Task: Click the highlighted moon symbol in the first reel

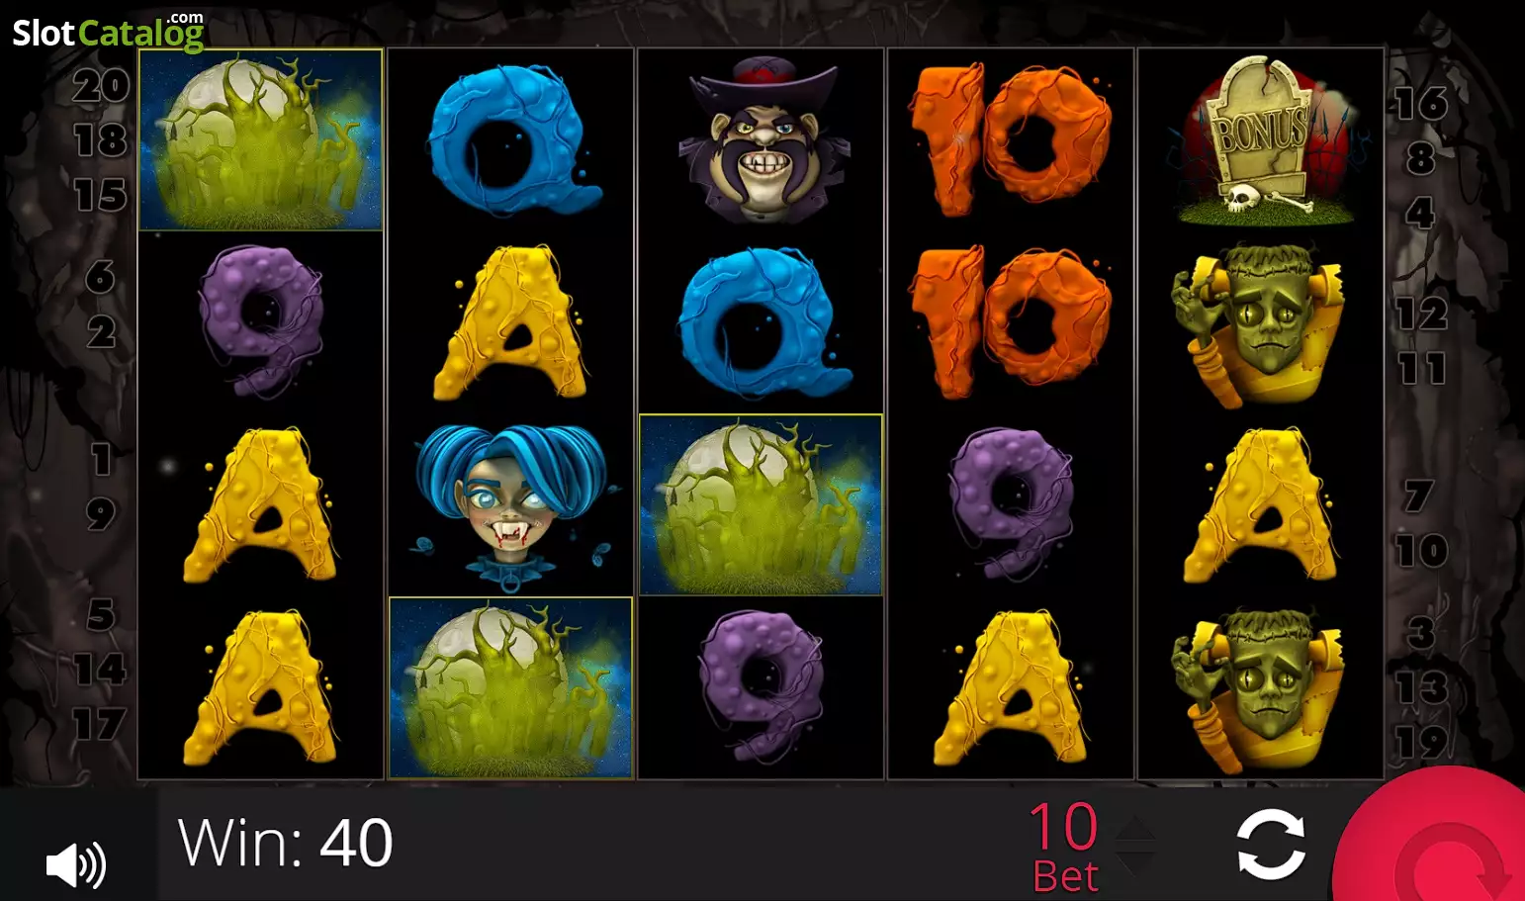Action: (x=261, y=139)
